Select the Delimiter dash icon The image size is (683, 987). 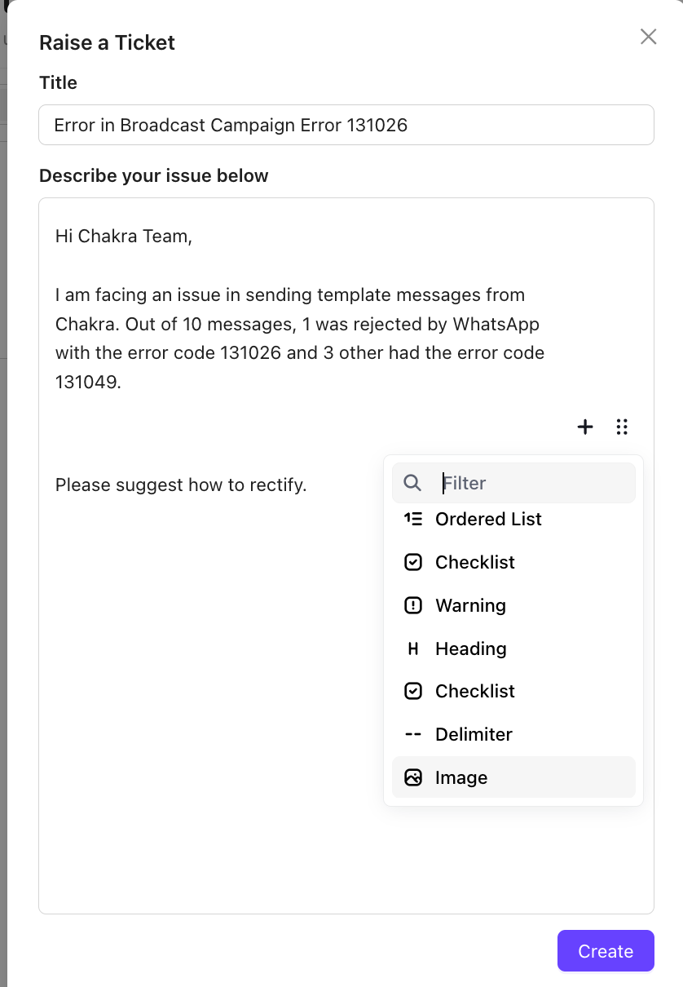coord(413,734)
